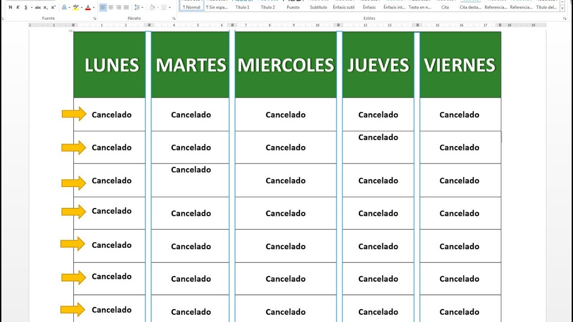Apply the Texto en negrita style
This screenshot has width=573, height=322.
420,5
